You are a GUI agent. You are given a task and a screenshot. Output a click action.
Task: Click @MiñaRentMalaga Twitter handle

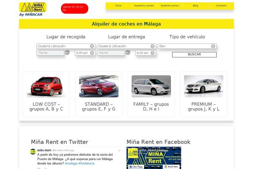[63, 150]
